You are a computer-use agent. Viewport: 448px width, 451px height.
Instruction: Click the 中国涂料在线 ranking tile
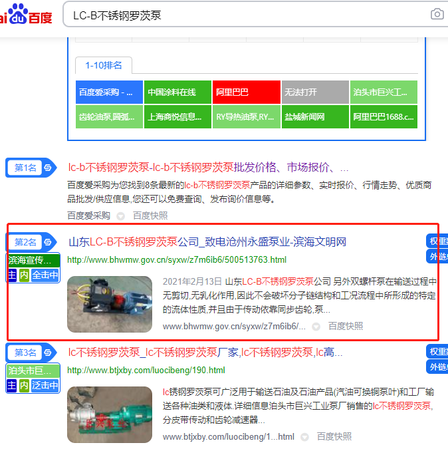[177, 92]
